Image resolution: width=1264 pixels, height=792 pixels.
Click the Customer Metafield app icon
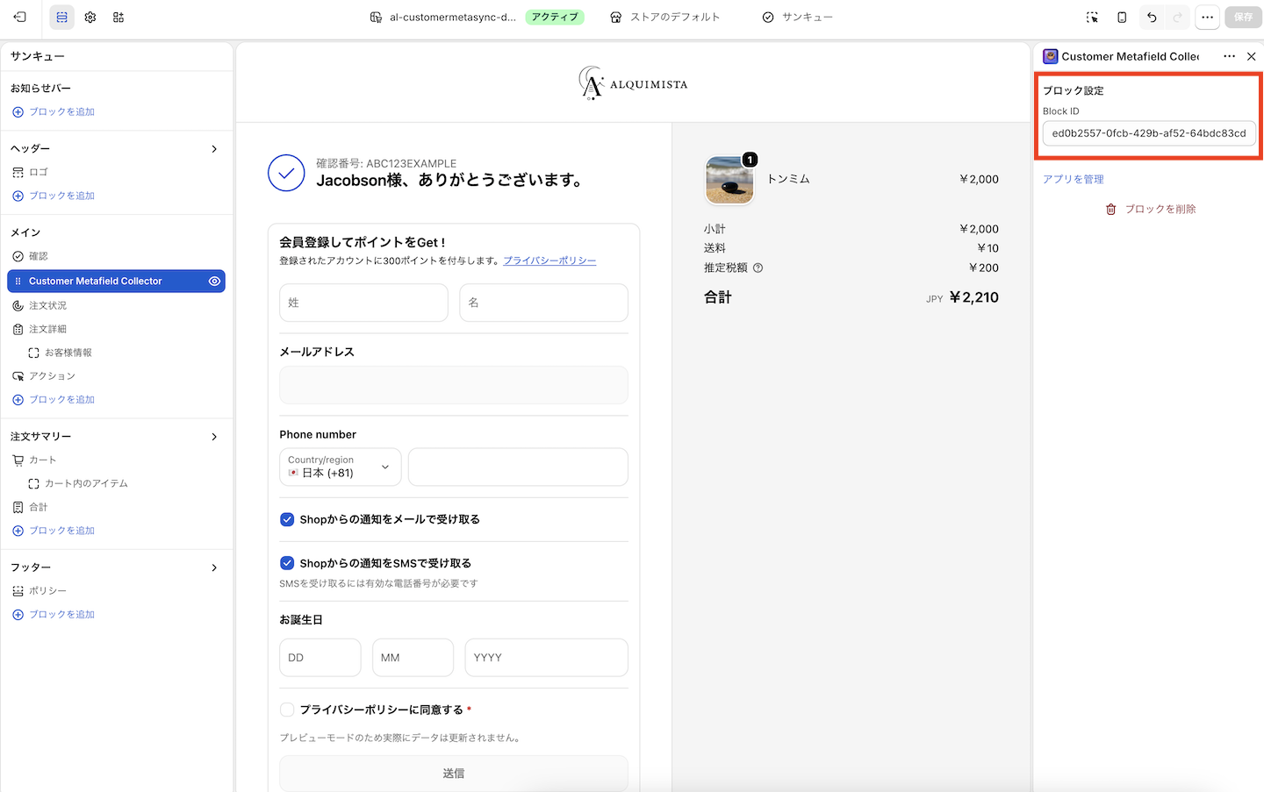coord(1051,56)
